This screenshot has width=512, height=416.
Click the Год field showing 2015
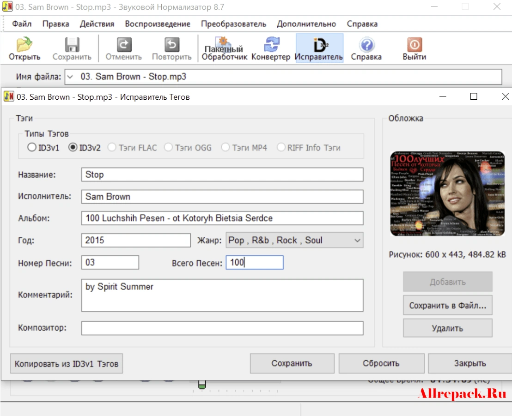tap(136, 241)
